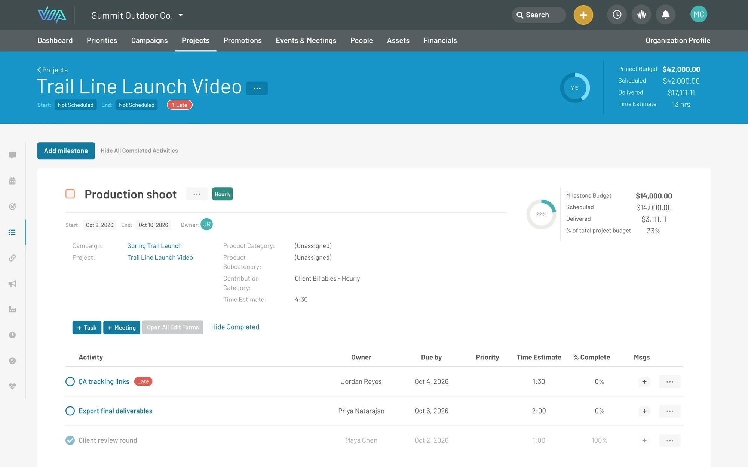
Task: Click the Search field in header
Action: pyautogui.click(x=539, y=15)
